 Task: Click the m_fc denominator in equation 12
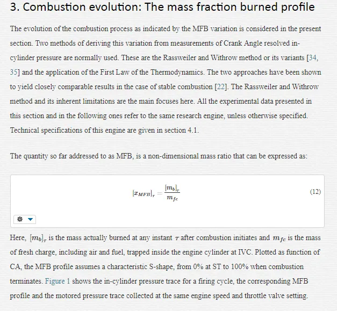coord(173,198)
